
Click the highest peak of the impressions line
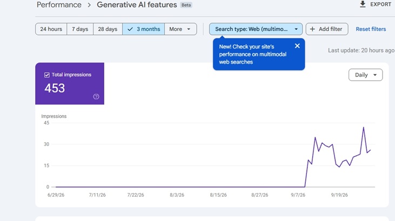[364, 127]
